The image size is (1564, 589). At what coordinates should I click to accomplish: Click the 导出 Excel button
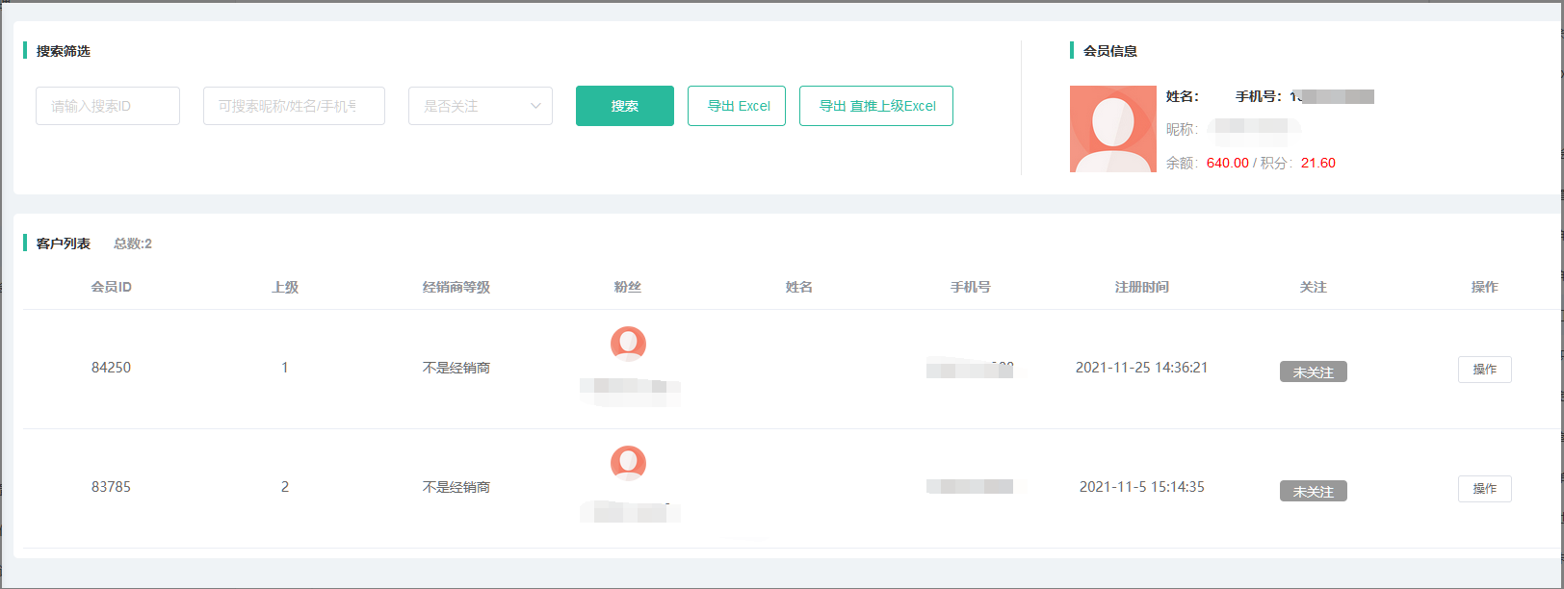tap(737, 106)
